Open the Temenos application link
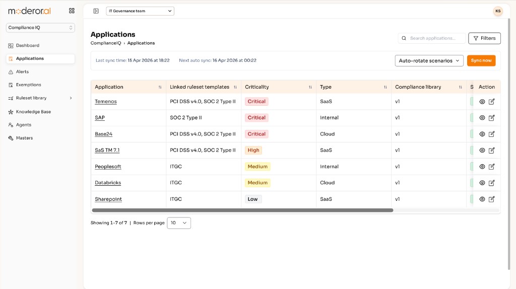Viewport: 516px width, 289px height. (x=106, y=102)
